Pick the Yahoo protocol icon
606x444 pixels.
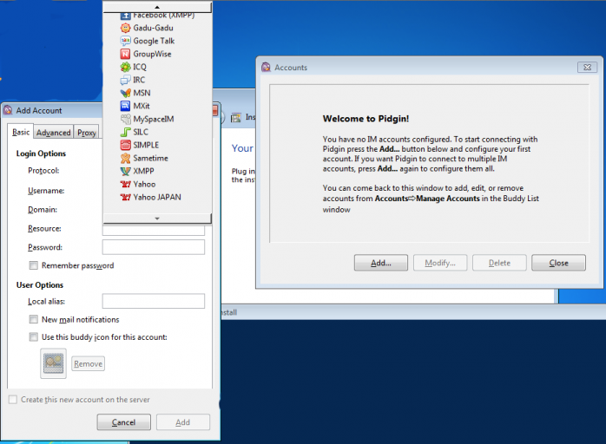tap(126, 184)
